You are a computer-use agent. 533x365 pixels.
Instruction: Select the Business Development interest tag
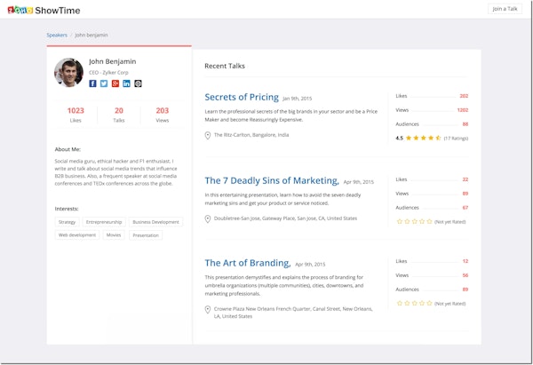(x=155, y=222)
